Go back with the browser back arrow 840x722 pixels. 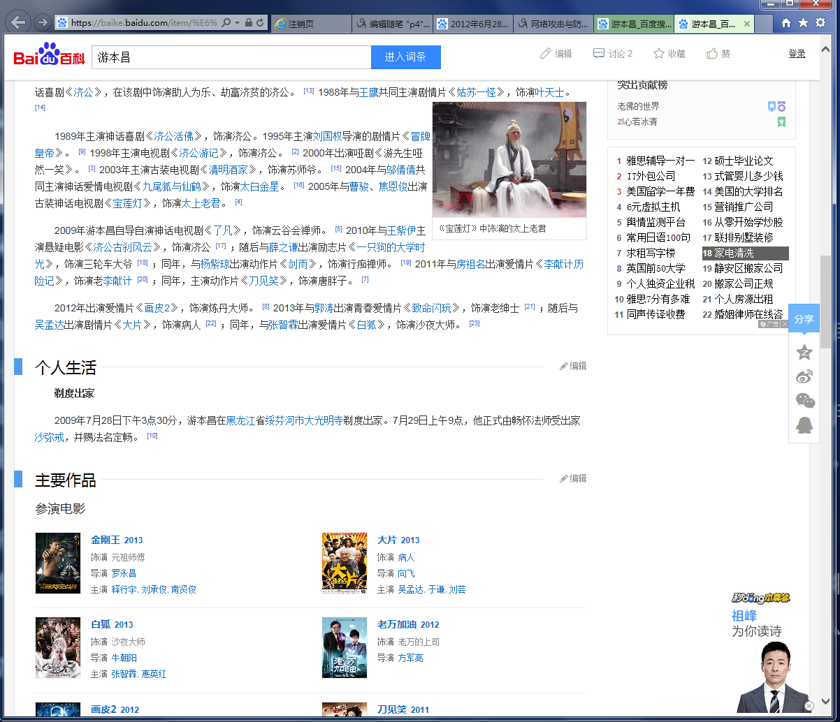tap(18, 22)
